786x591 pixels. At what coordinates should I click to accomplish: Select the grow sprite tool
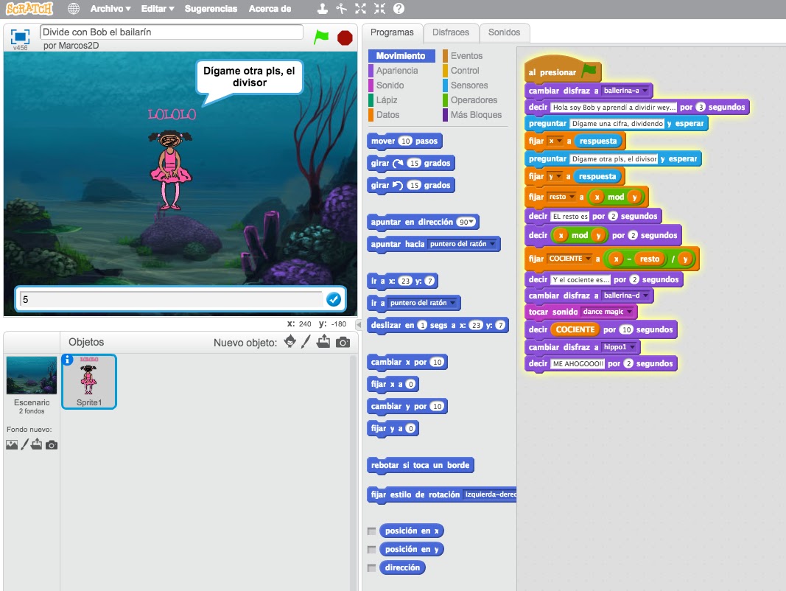click(x=359, y=10)
